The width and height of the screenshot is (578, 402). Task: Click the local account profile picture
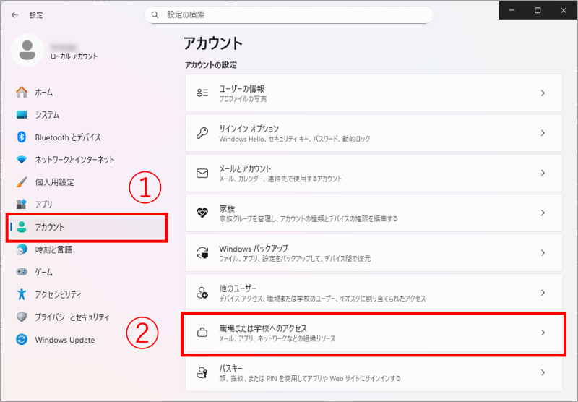(x=27, y=51)
